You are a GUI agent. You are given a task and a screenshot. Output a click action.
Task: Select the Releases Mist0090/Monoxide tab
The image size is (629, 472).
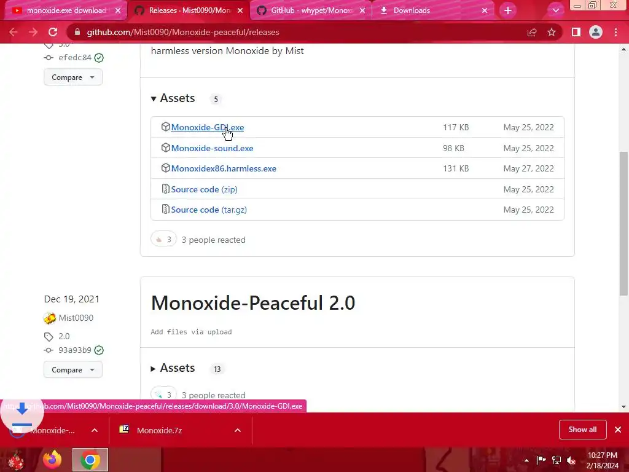click(188, 10)
